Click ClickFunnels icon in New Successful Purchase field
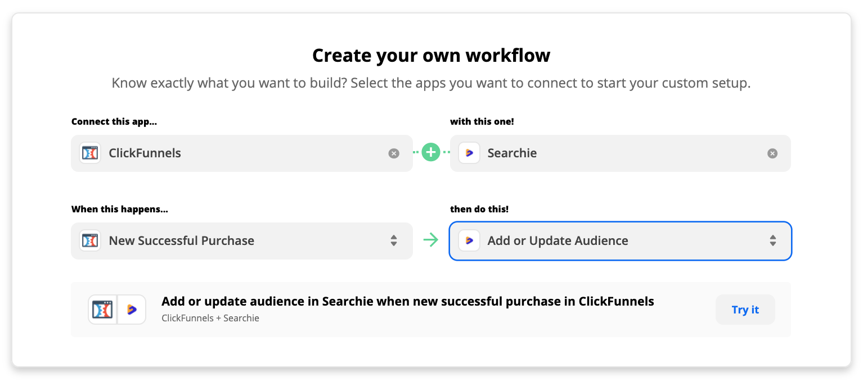The height and width of the screenshot is (382, 863). tap(90, 240)
